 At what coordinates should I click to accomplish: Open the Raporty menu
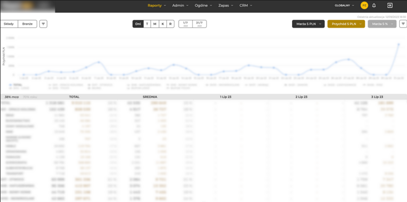point(156,5)
